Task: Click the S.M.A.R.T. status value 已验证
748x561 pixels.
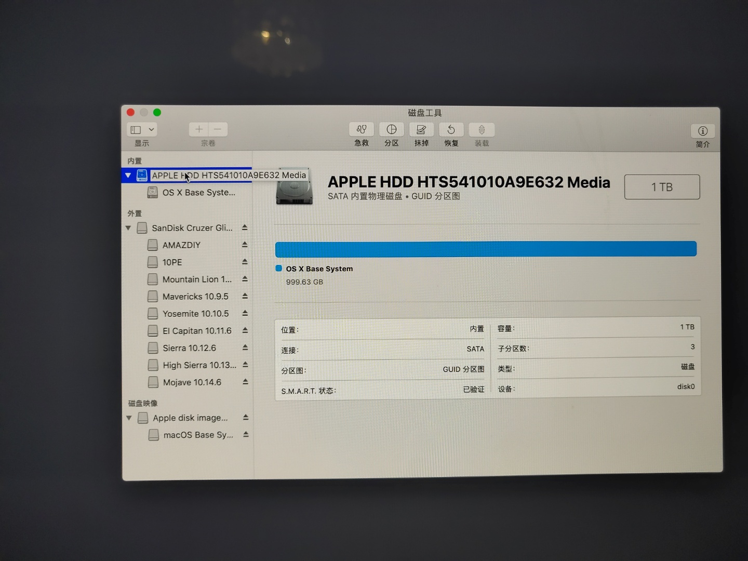Action: tap(473, 389)
